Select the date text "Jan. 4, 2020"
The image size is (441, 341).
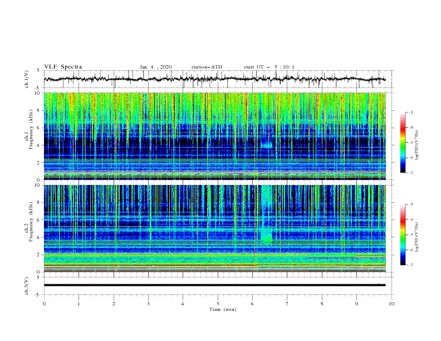tap(155, 67)
